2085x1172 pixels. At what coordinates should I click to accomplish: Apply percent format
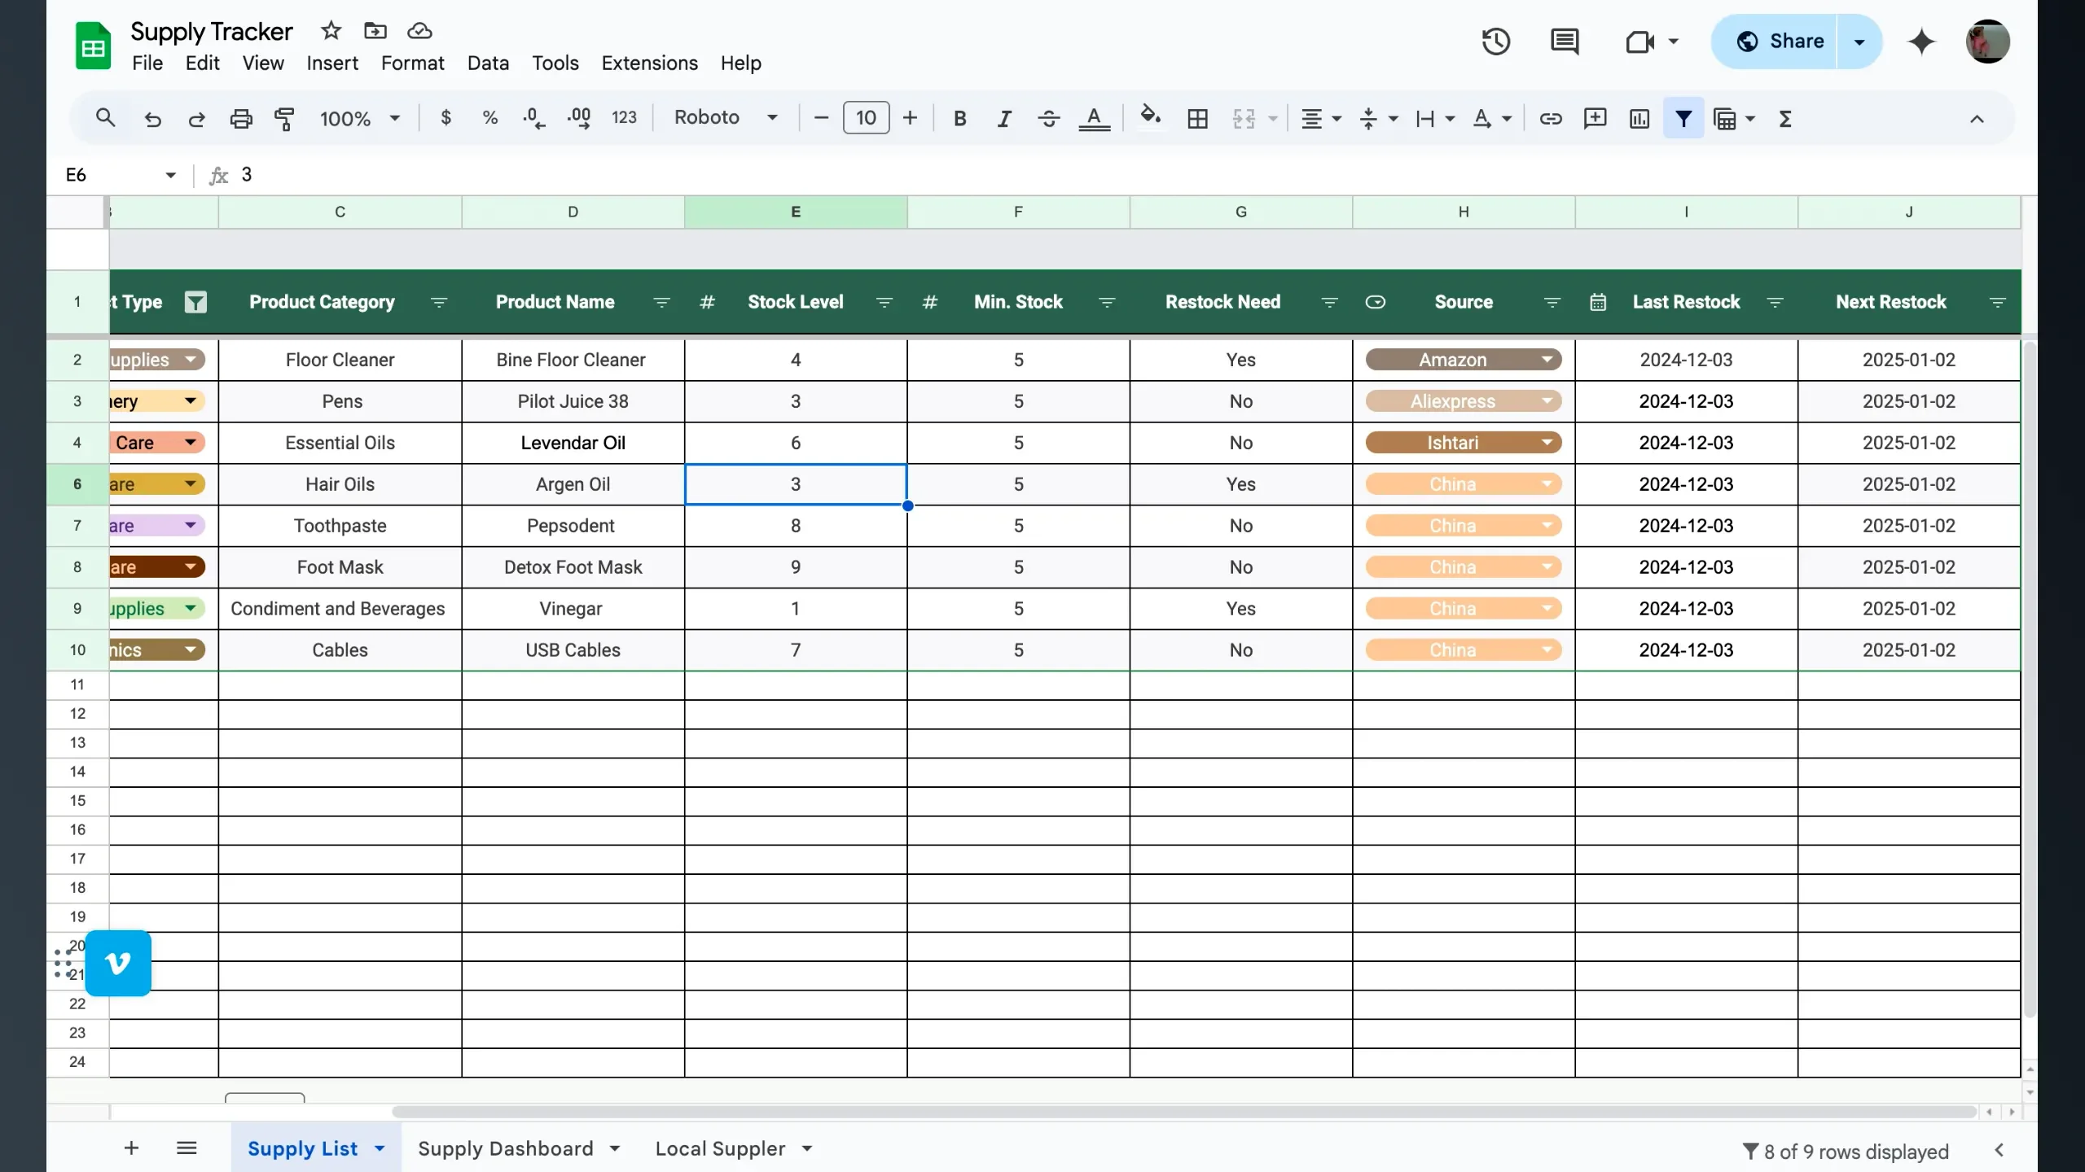489,118
